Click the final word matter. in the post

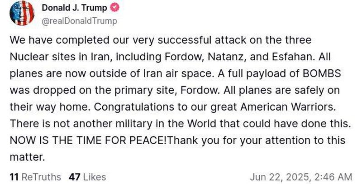[27, 157]
